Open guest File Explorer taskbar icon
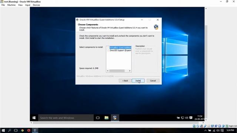Viewport: 237px width, 133px height. click(106, 118)
